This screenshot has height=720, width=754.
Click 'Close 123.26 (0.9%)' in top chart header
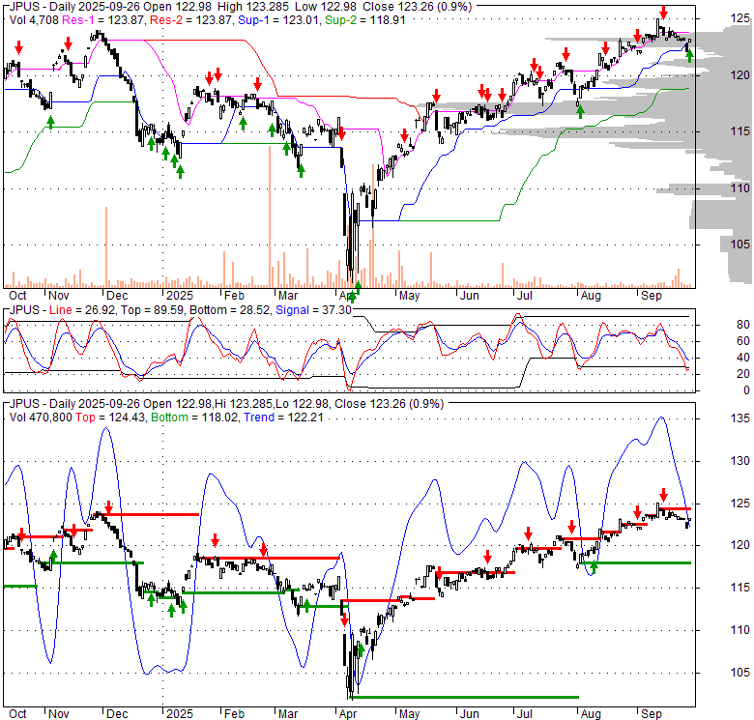tap(417, 7)
